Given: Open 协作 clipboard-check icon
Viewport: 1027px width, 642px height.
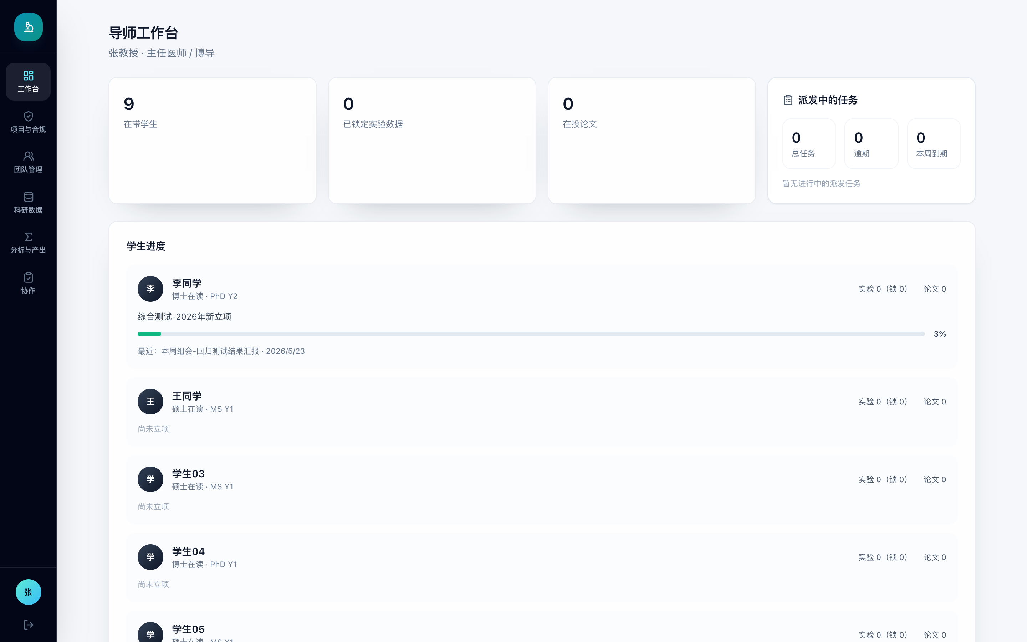Looking at the screenshot, I should [x=29, y=278].
